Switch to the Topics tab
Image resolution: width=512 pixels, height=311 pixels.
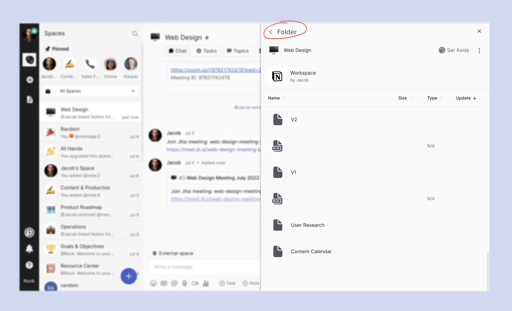tap(238, 51)
